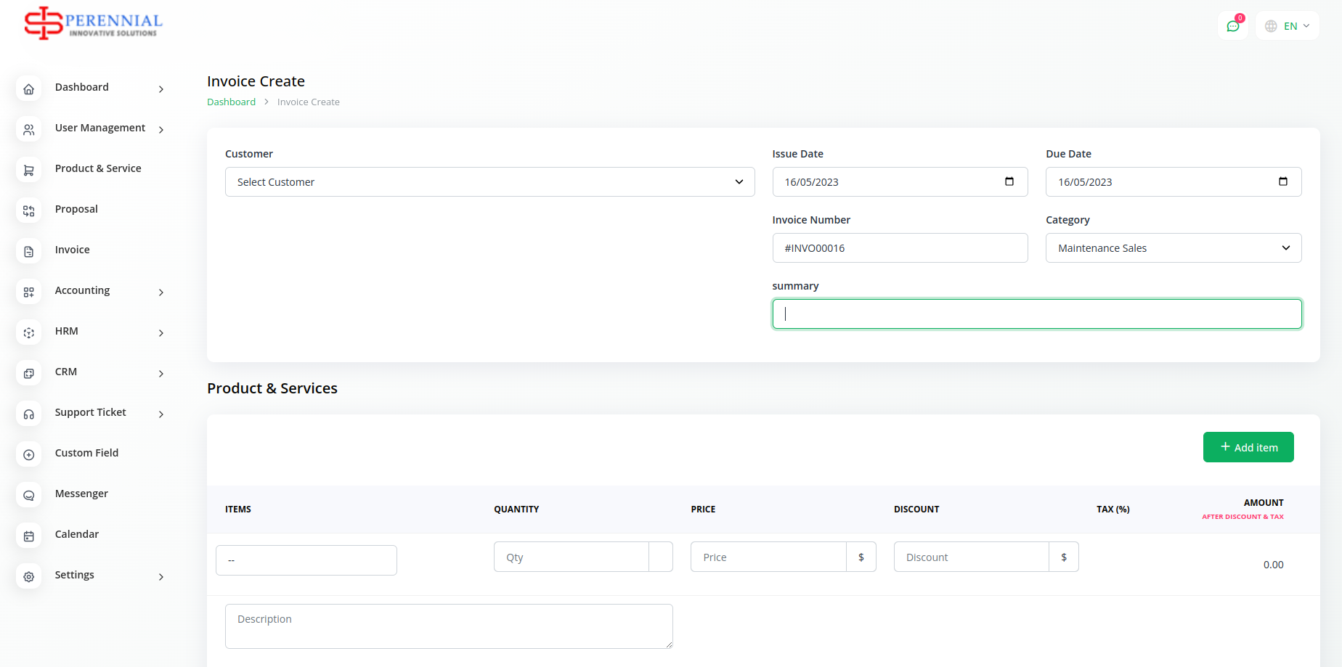The height and width of the screenshot is (667, 1342).
Task: Expand the HRM submenu arrow
Action: coord(161,333)
